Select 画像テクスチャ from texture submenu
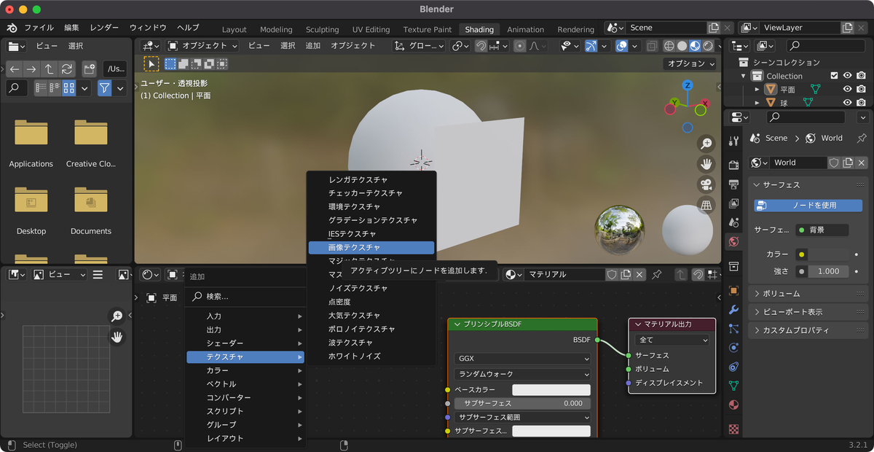 click(371, 248)
